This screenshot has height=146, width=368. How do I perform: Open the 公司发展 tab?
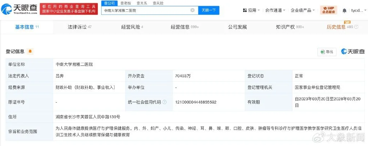(x=237, y=27)
